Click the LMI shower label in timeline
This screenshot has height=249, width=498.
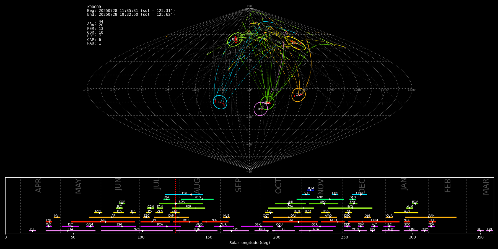pos(290,202)
